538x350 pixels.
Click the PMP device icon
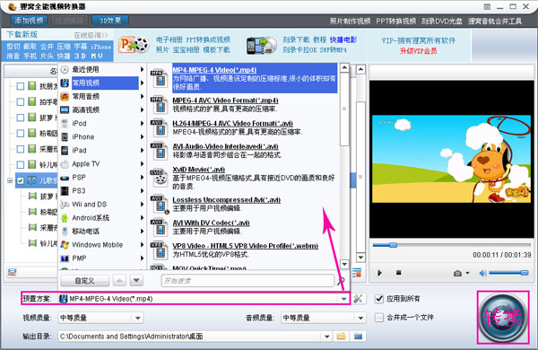[65, 258]
